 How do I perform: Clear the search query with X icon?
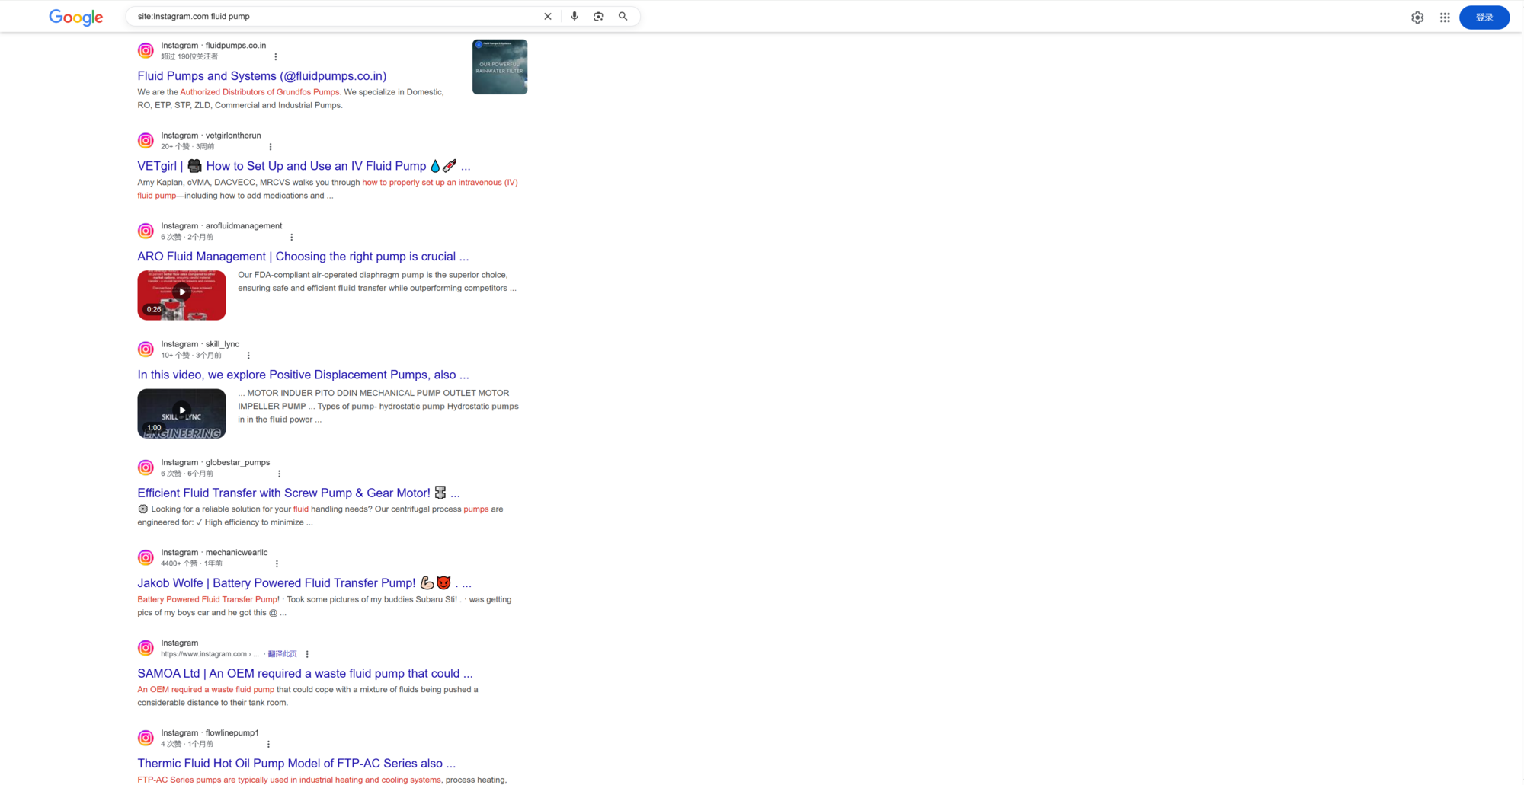(547, 16)
